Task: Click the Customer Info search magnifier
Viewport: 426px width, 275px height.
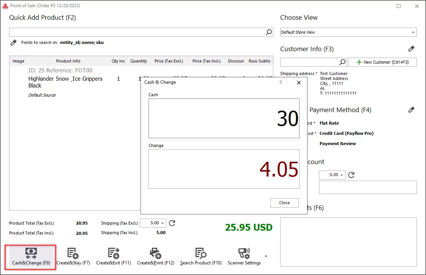Action: [342, 62]
